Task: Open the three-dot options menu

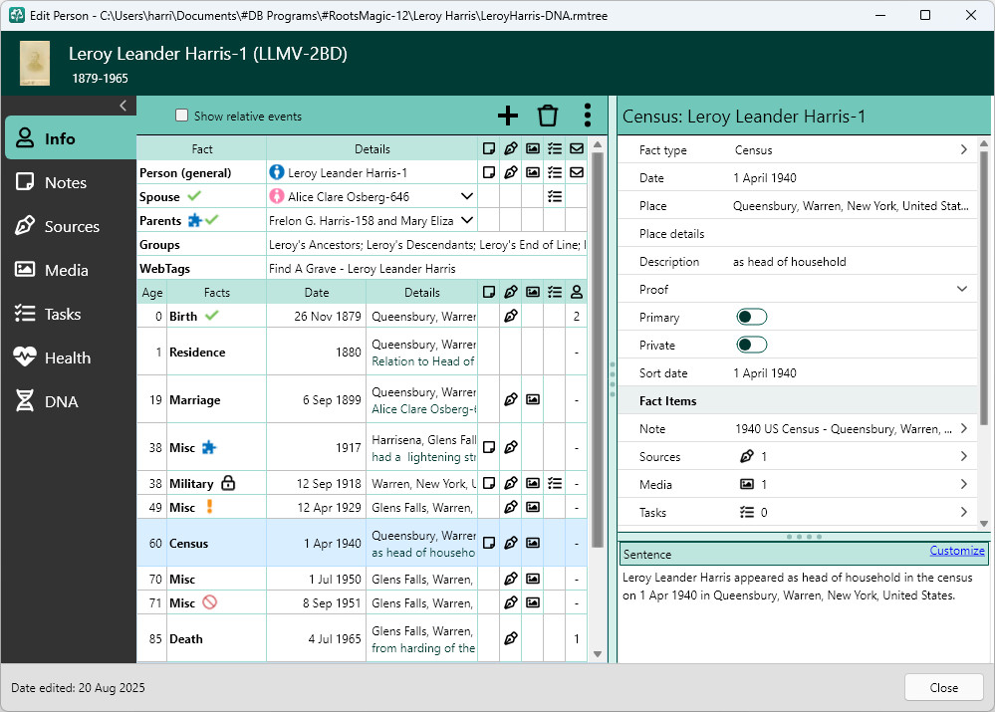Action: coord(588,116)
